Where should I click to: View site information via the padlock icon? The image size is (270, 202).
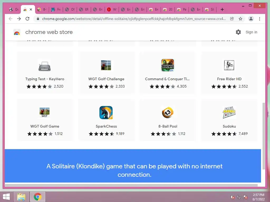(38, 19)
